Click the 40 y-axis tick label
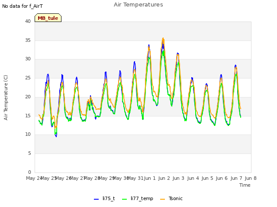This screenshot has width=277, height=207. click(28, 21)
